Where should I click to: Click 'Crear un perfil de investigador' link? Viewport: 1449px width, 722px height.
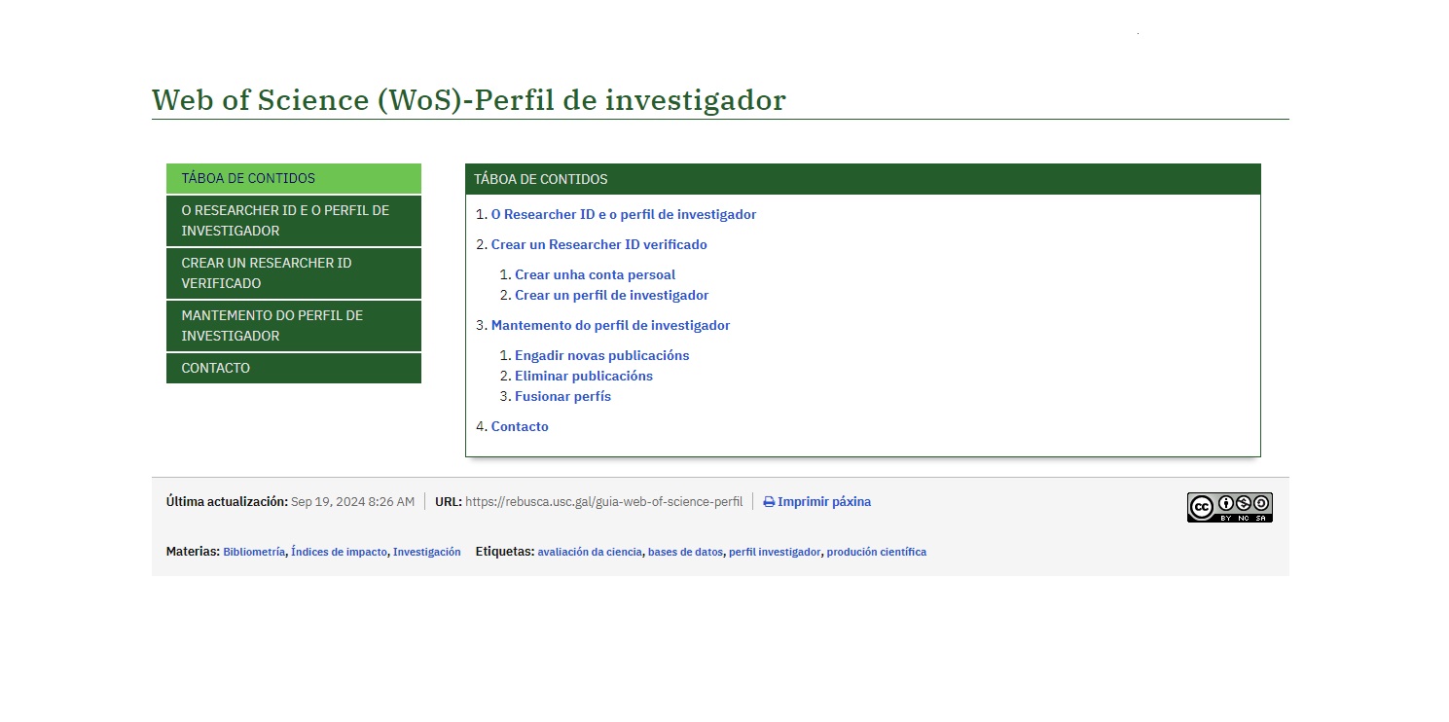[611, 296]
